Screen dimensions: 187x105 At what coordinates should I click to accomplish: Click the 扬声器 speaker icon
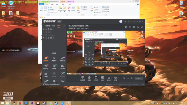[x=115, y=78]
